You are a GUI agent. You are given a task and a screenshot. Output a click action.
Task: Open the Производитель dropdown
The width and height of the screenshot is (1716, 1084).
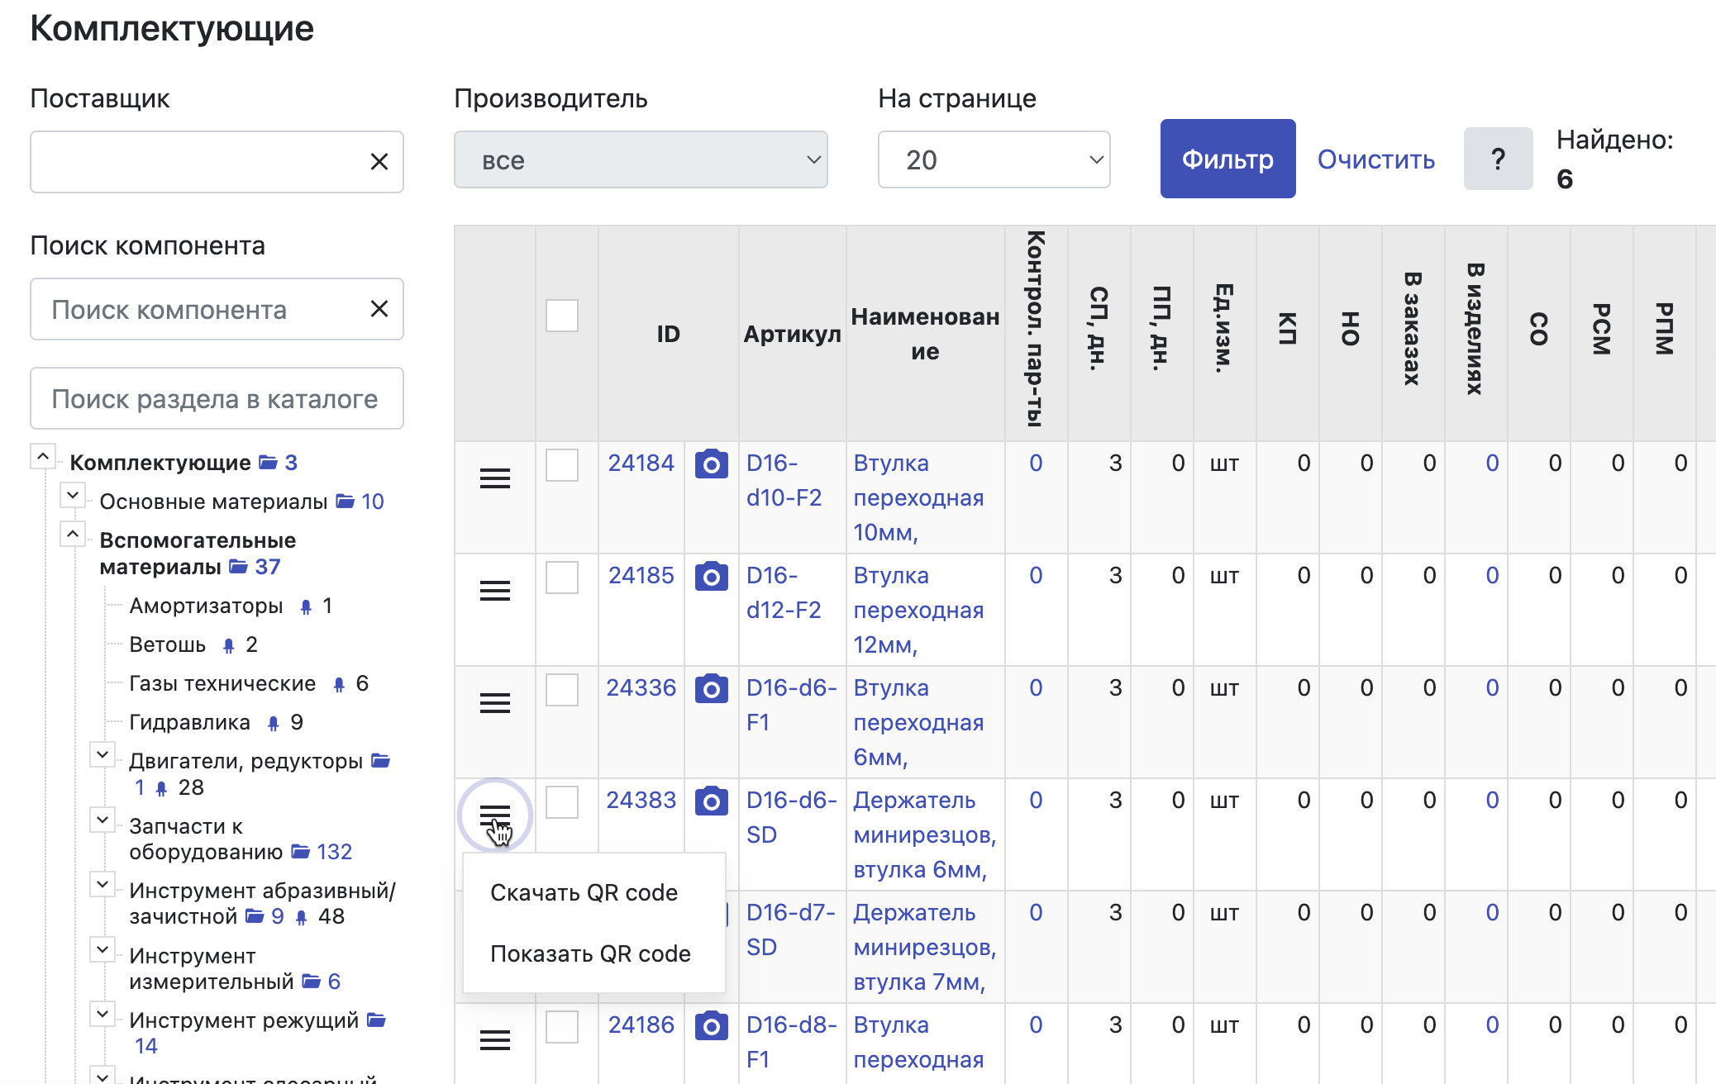pyautogui.click(x=641, y=160)
